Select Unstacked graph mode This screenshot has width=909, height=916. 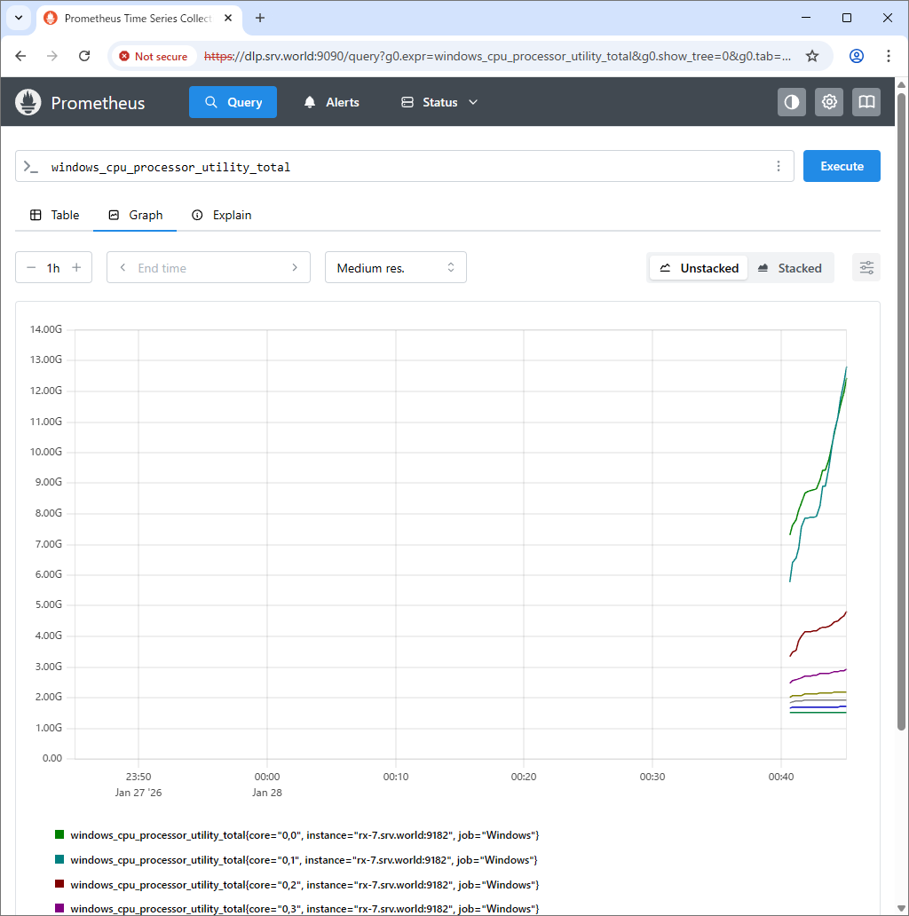point(698,267)
